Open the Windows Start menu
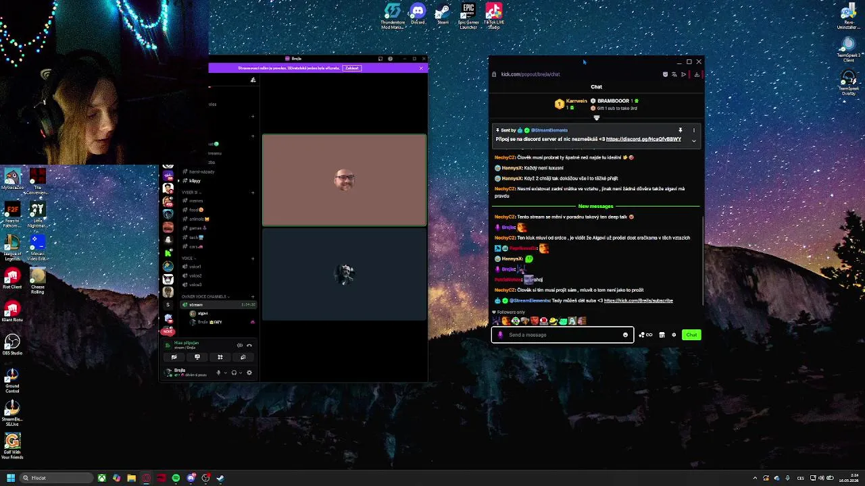 click(x=10, y=478)
